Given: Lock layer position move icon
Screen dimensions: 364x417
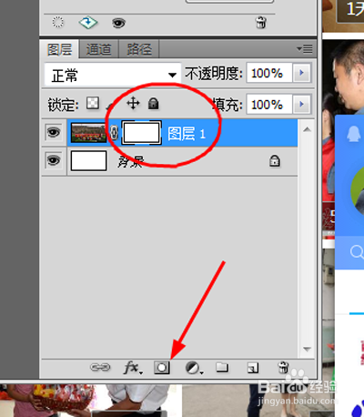Looking at the screenshot, I should [133, 103].
